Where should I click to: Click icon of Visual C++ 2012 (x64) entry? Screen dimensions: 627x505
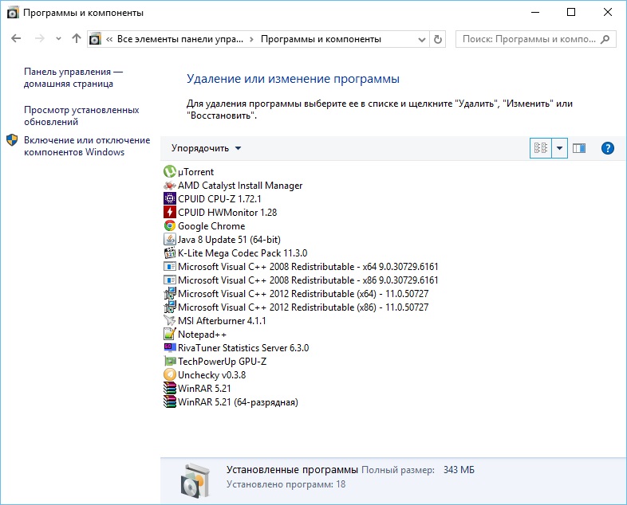coord(170,294)
